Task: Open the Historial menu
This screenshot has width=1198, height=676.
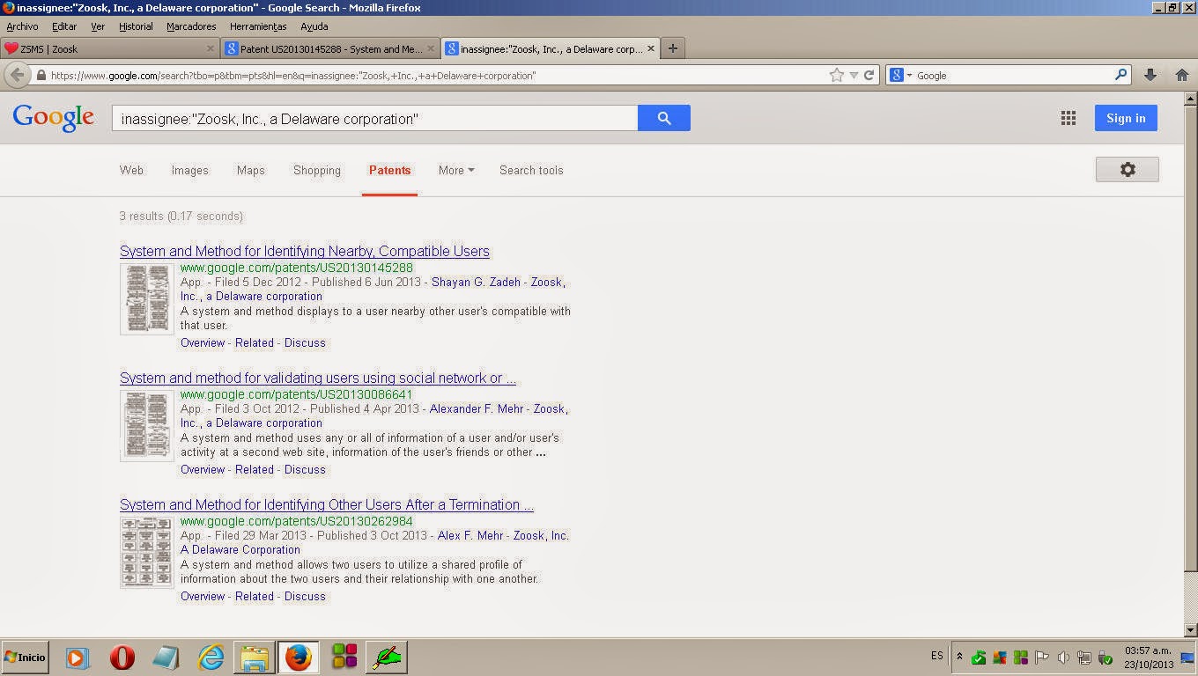Action: 136,26
